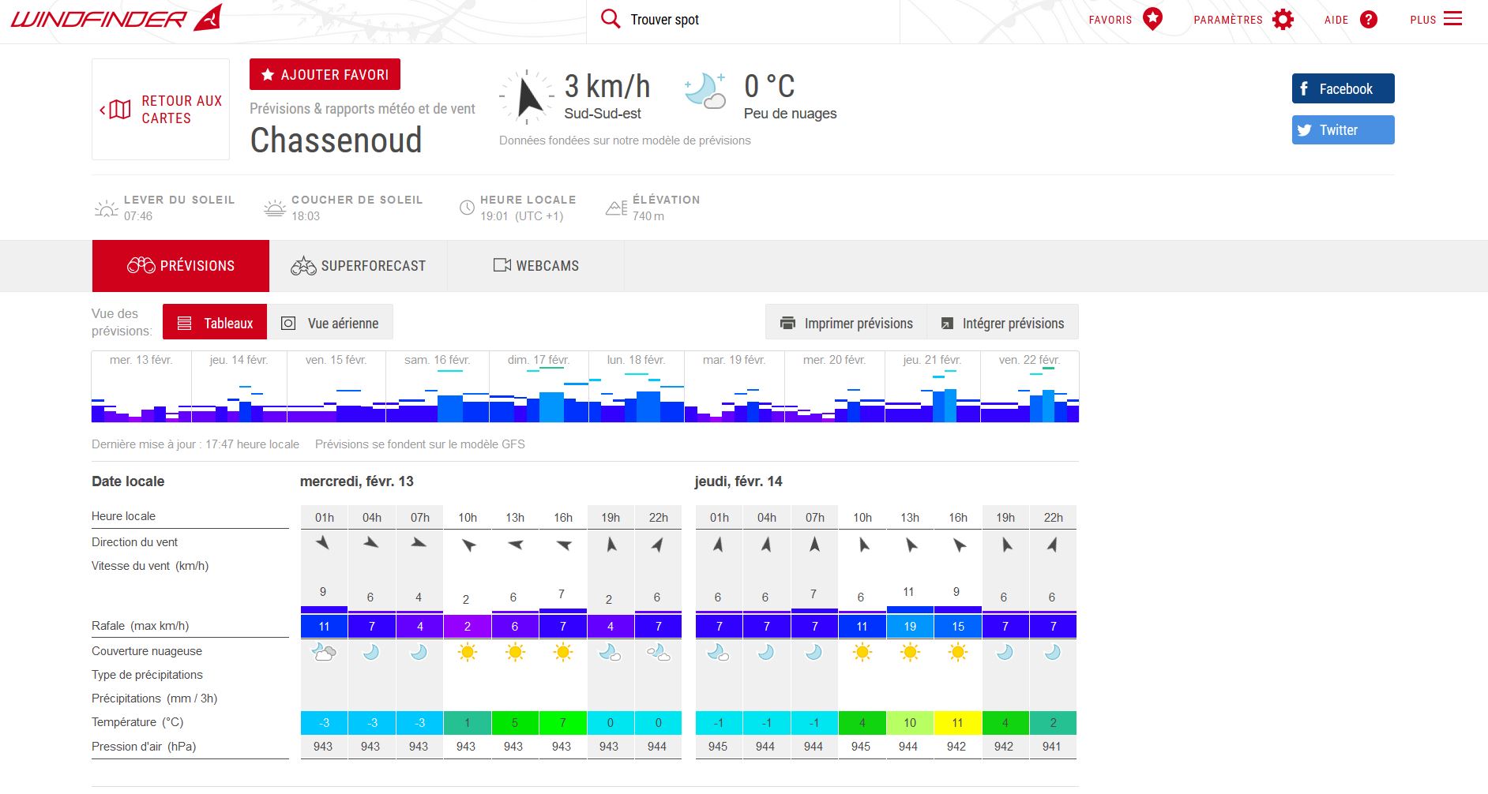The height and width of the screenshot is (794, 1488).
Task: Click the printer icon for Imprimer prévisions
Action: (x=787, y=323)
